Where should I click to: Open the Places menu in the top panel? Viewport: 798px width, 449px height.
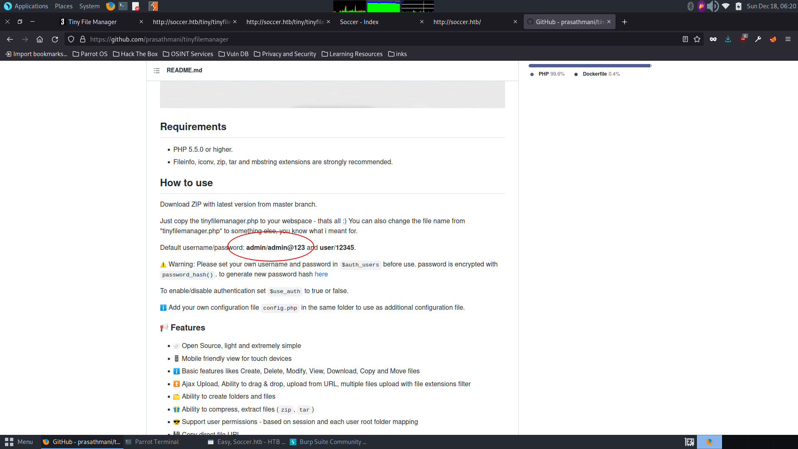pyautogui.click(x=64, y=6)
